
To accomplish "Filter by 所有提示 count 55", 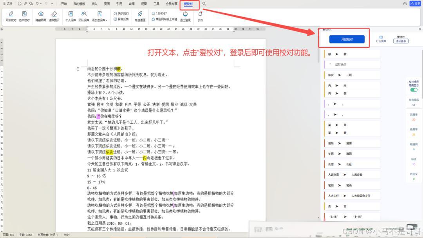I will tap(414, 102).
